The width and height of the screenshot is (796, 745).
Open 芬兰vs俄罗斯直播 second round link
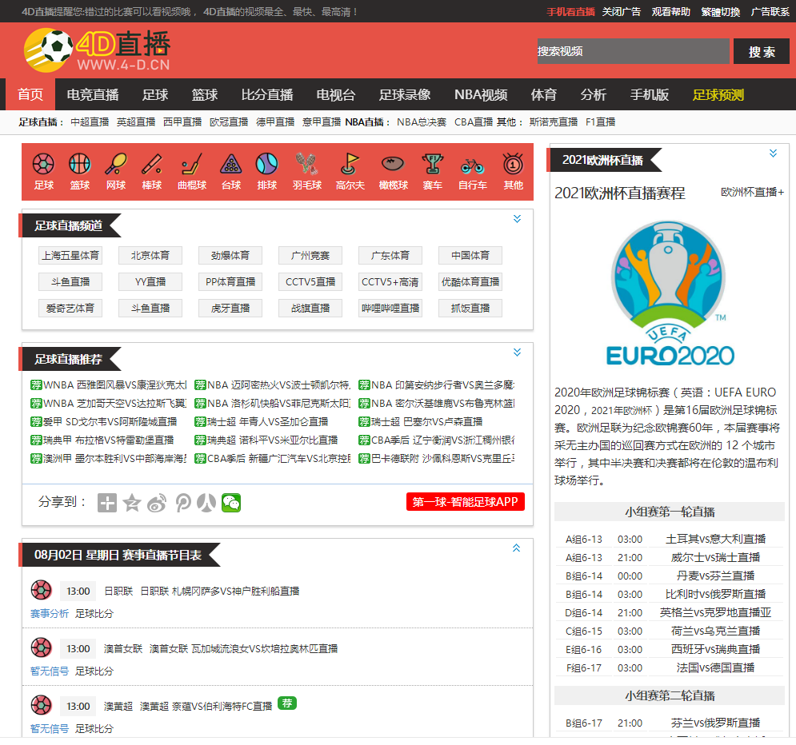[715, 723]
